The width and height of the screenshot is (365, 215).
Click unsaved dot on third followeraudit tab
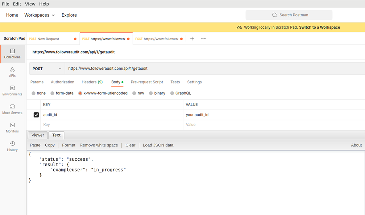[181, 39]
